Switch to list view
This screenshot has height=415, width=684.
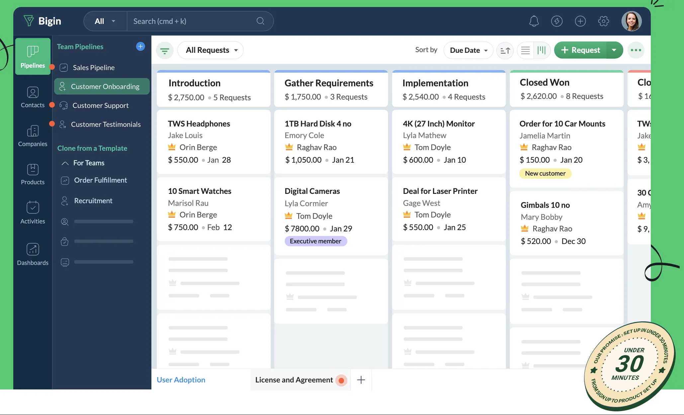525,50
